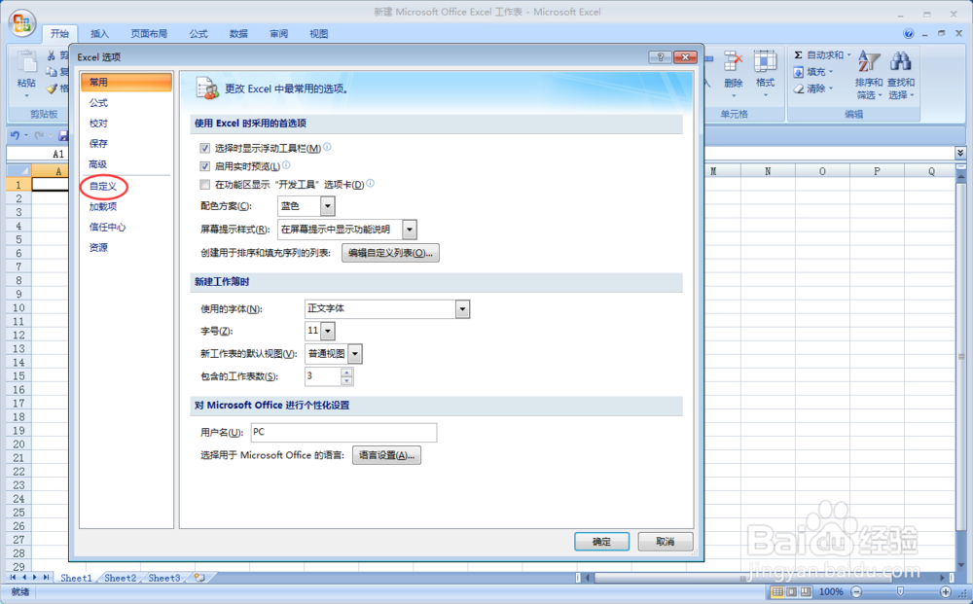This screenshot has height=604, width=973.
Task: Click the dialog help question button
Action: pyautogui.click(x=661, y=57)
